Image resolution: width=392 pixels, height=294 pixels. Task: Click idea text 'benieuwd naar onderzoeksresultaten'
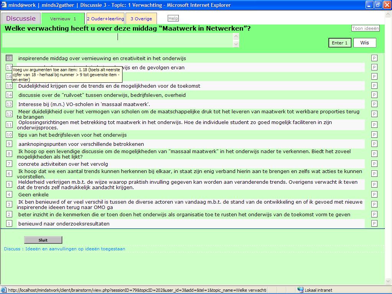click(x=64, y=224)
